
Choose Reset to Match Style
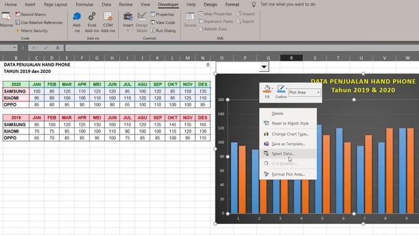[288, 123]
